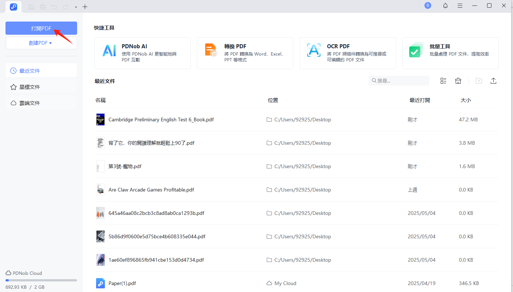Expand the quick access toolbar dropdown arrow

click(76, 7)
